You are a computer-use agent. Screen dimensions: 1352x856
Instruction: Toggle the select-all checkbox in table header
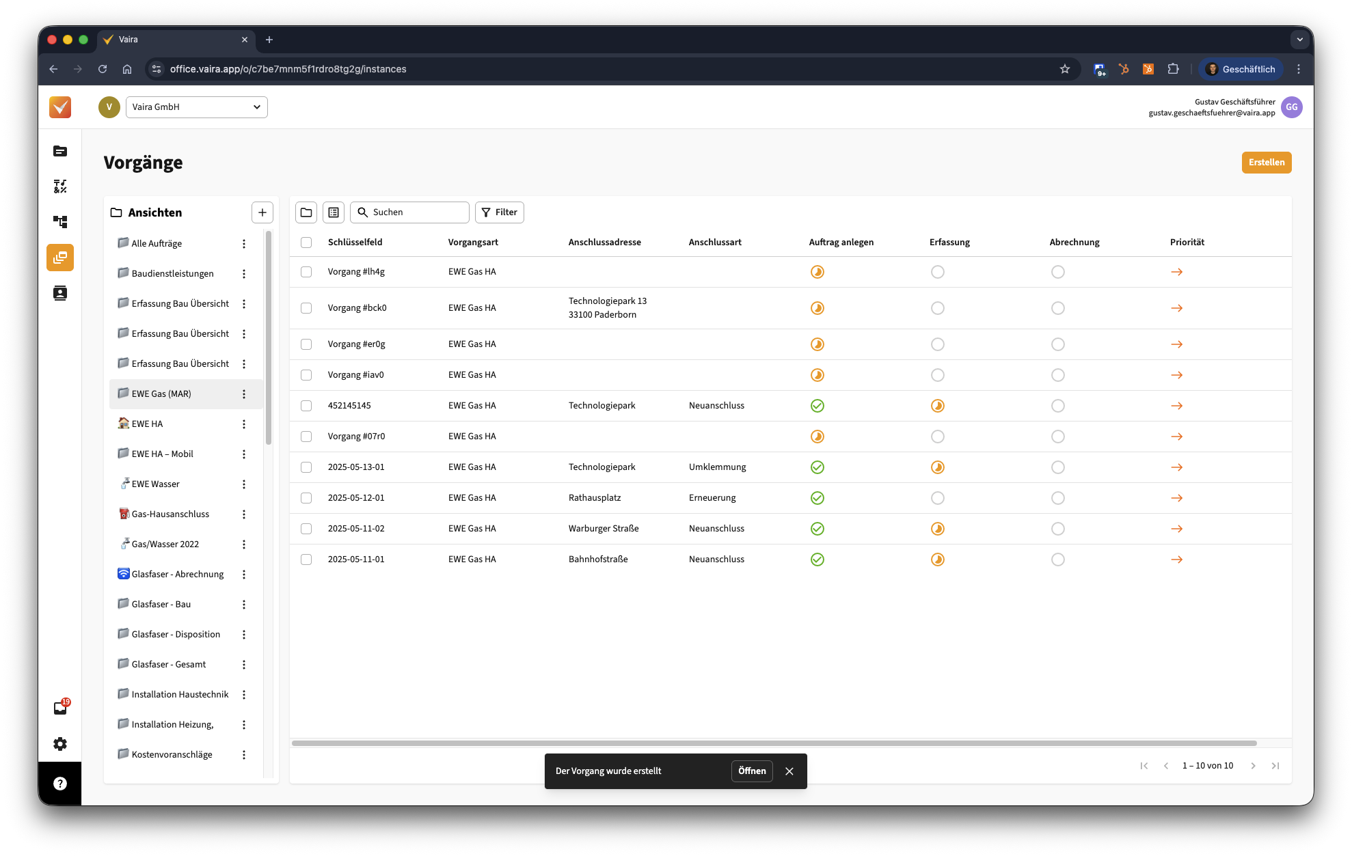click(x=306, y=243)
